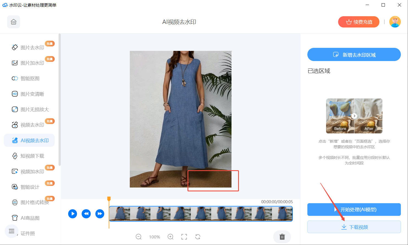Toggle the sidebar hamburger menu button
Screen dimensions: 408x245
pos(12,231)
